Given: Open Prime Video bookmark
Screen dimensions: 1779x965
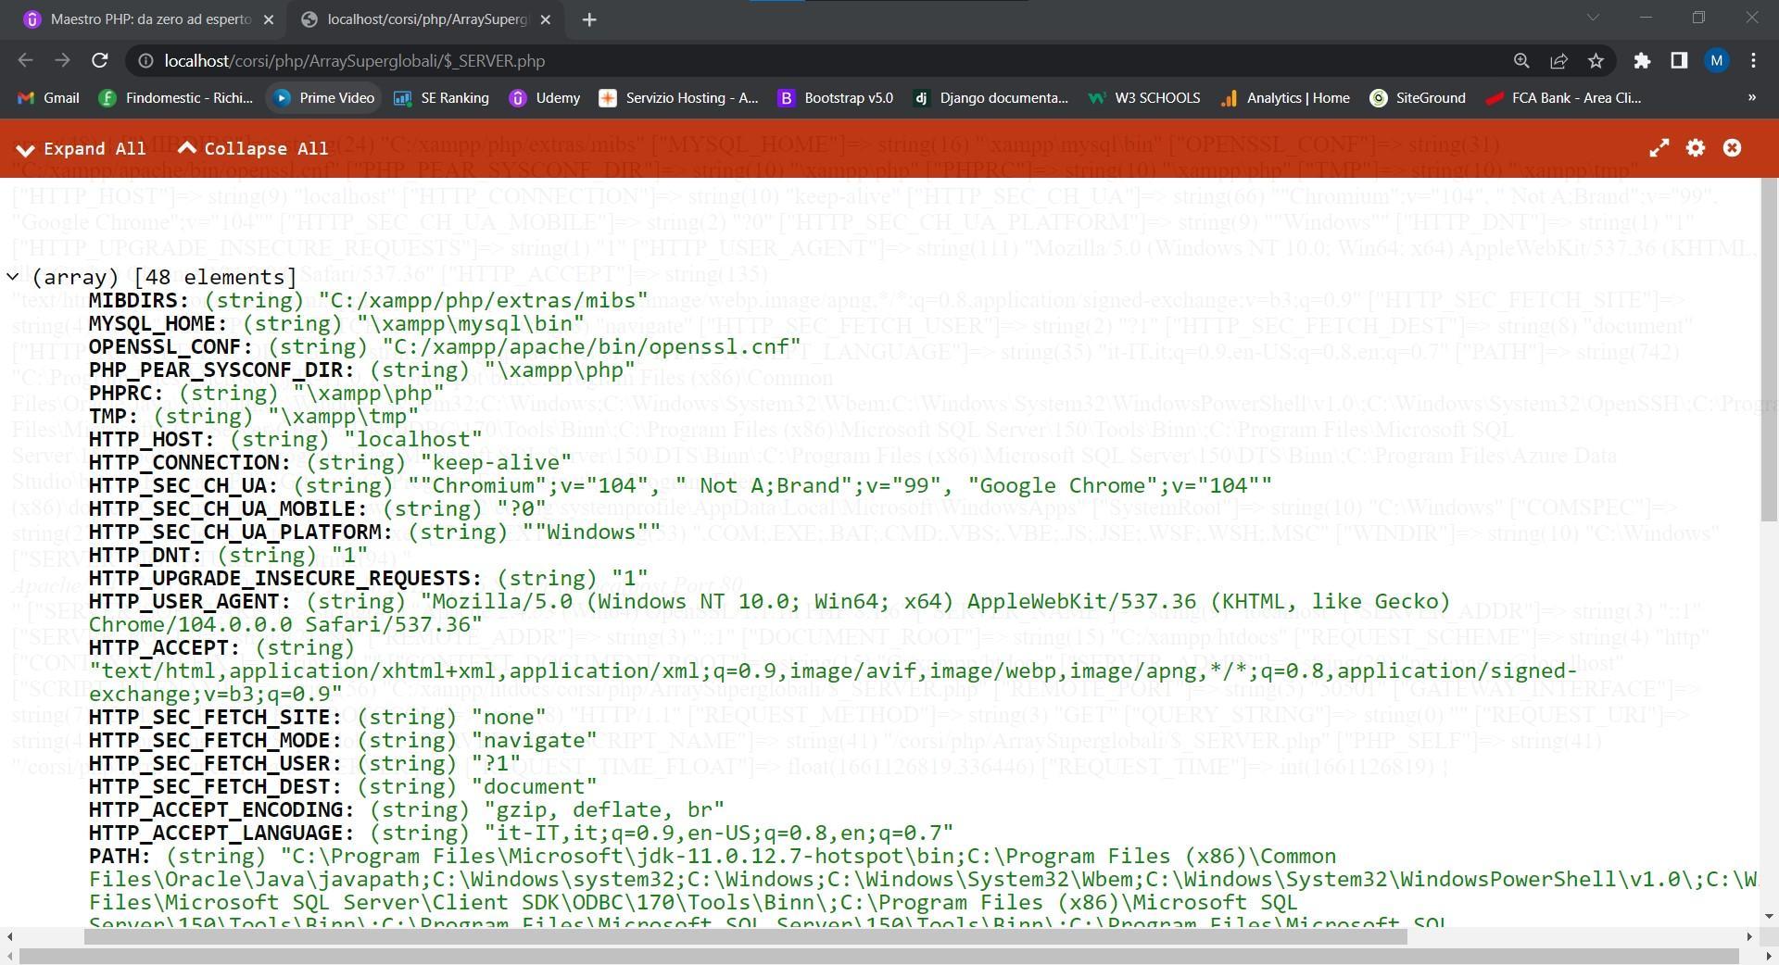Looking at the screenshot, I should [324, 98].
